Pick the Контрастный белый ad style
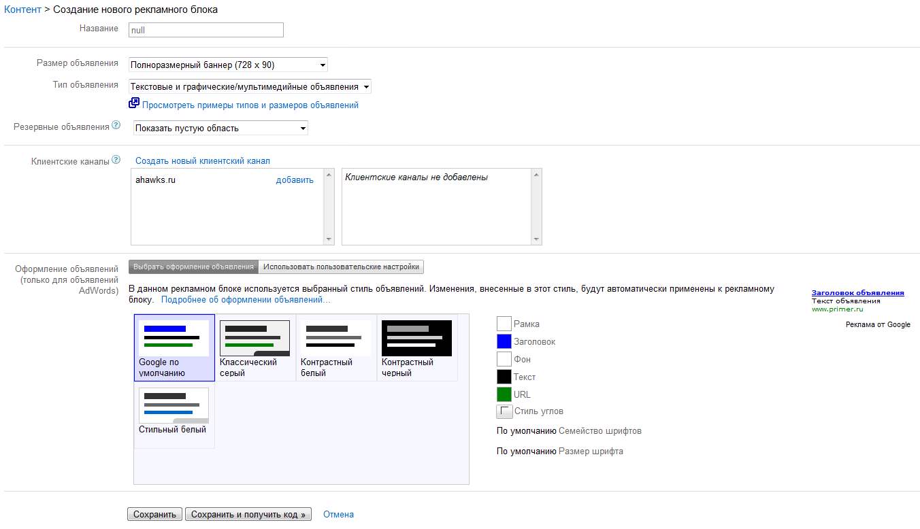Screen dimensions: 920x529 click(x=335, y=347)
